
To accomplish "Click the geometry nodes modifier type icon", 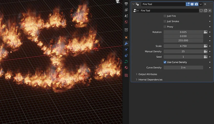I will [137, 4].
